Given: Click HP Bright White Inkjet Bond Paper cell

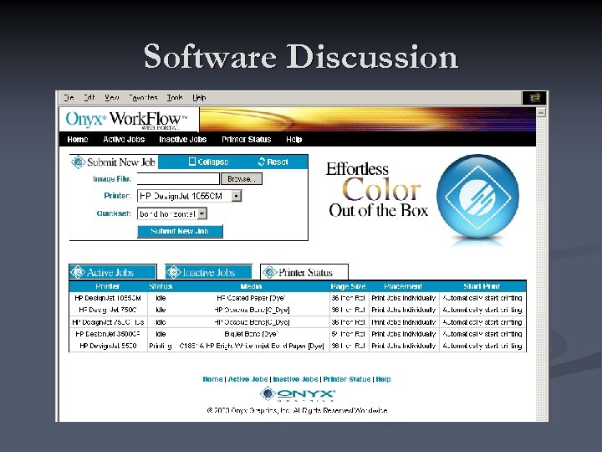Looking at the screenshot, I should pyautogui.click(x=252, y=346).
